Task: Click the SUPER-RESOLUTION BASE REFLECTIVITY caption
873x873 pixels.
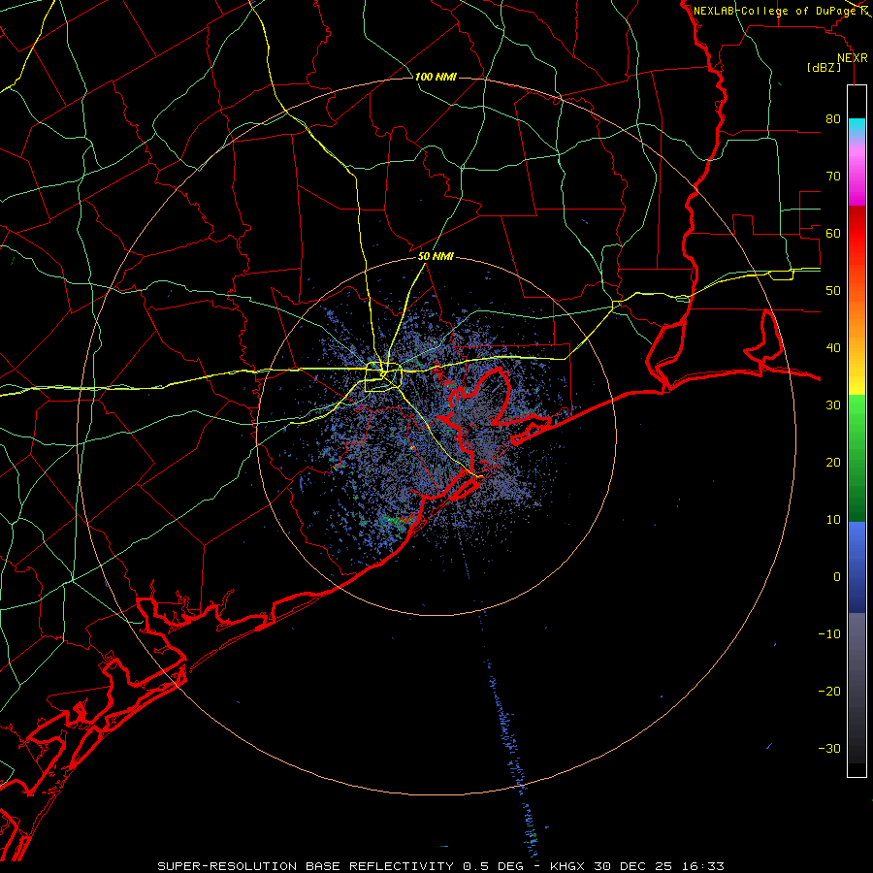Action: click(306, 866)
